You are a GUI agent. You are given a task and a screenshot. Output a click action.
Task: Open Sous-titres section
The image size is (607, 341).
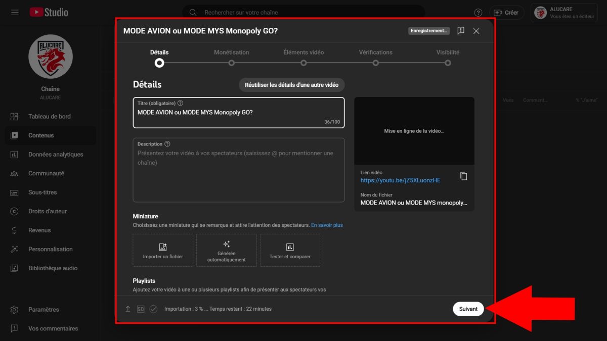coord(42,192)
